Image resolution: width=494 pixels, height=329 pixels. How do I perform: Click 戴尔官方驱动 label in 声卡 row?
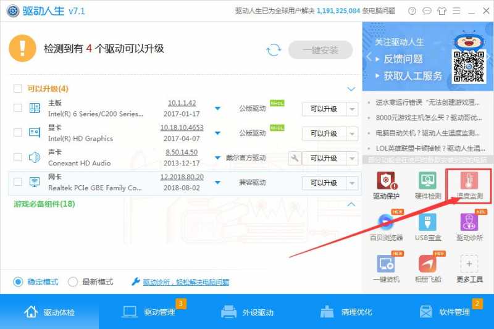(246, 158)
